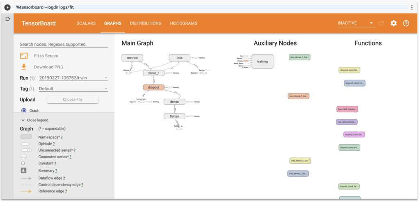Screen dimensions: 420x202
Task: Run the tensorboard notebook cell
Action: tap(7, 7)
